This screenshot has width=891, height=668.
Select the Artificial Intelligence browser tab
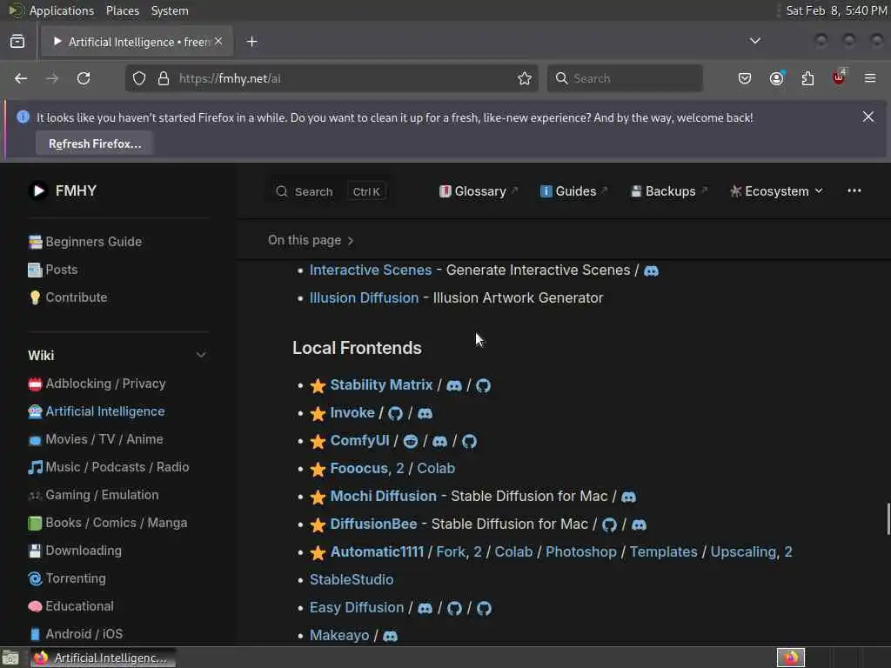(136, 42)
